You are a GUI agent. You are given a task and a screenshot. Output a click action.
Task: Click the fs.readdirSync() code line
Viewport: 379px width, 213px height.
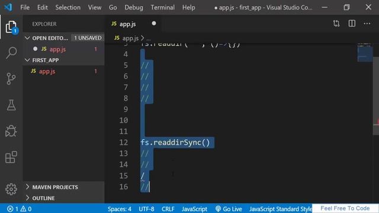(175, 142)
